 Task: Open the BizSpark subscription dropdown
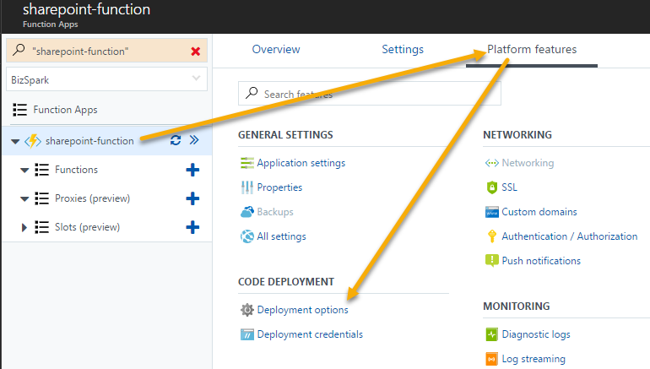click(106, 79)
